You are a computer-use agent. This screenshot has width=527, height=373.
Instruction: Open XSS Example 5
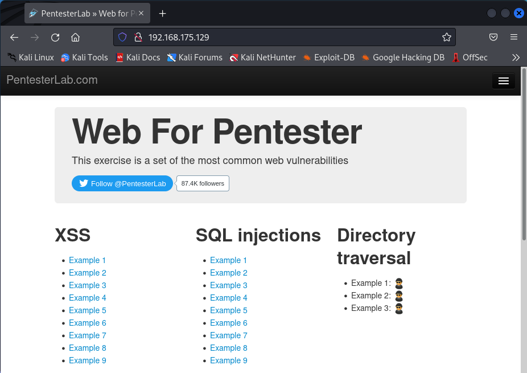(88, 310)
